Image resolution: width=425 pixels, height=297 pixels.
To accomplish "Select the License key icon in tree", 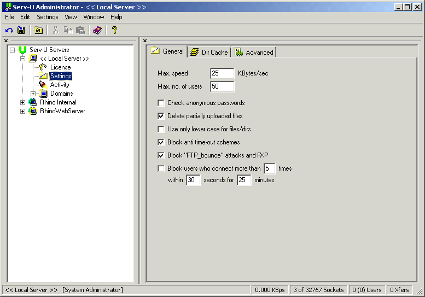I will pos(43,67).
